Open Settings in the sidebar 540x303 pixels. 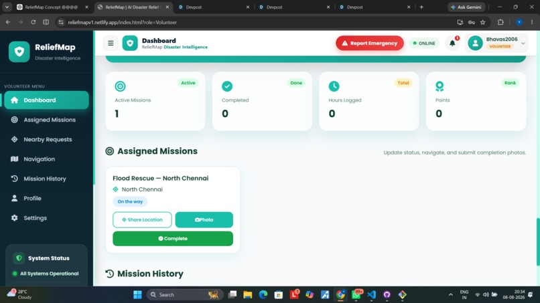[x=46, y=217]
